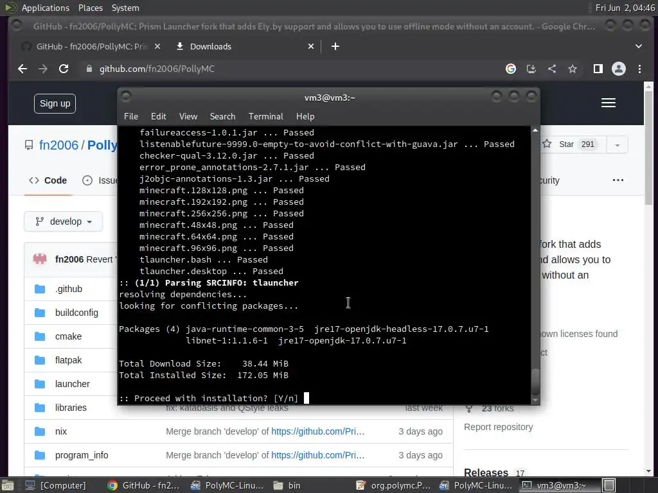
Task: Open the Releases section heading
Action: (x=486, y=472)
